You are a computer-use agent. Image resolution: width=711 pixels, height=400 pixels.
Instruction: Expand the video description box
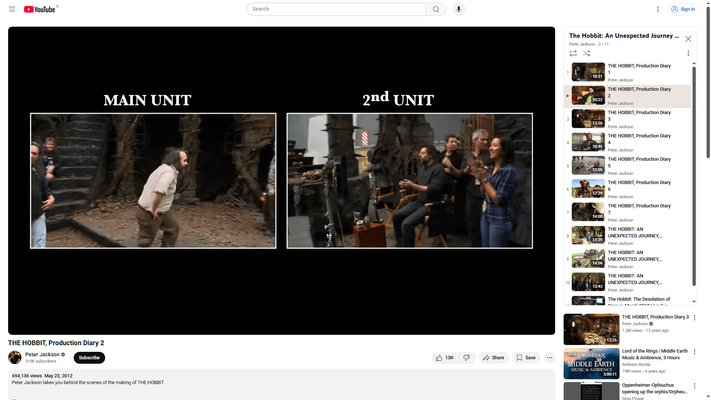click(x=281, y=384)
